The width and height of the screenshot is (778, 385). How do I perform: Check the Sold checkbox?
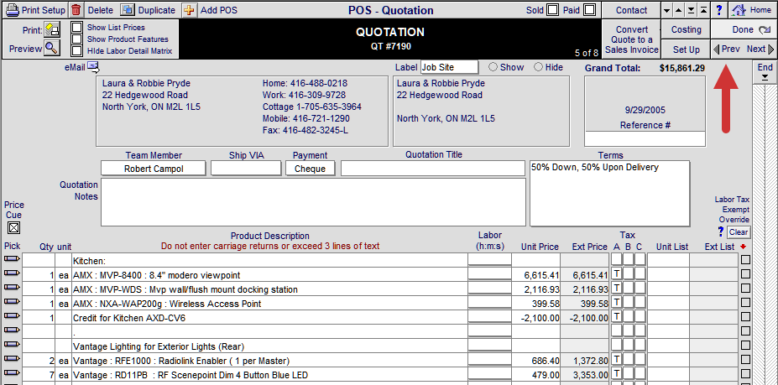pyautogui.click(x=552, y=10)
